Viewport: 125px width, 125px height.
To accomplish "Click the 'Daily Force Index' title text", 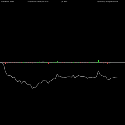I will click(7, 1).
